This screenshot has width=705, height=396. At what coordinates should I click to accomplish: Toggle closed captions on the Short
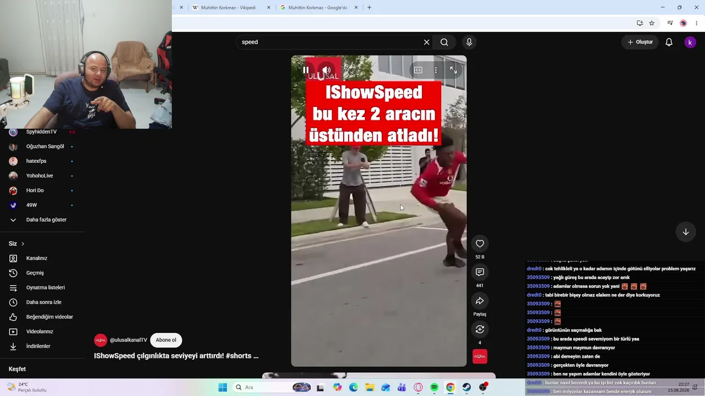(418, 70)
